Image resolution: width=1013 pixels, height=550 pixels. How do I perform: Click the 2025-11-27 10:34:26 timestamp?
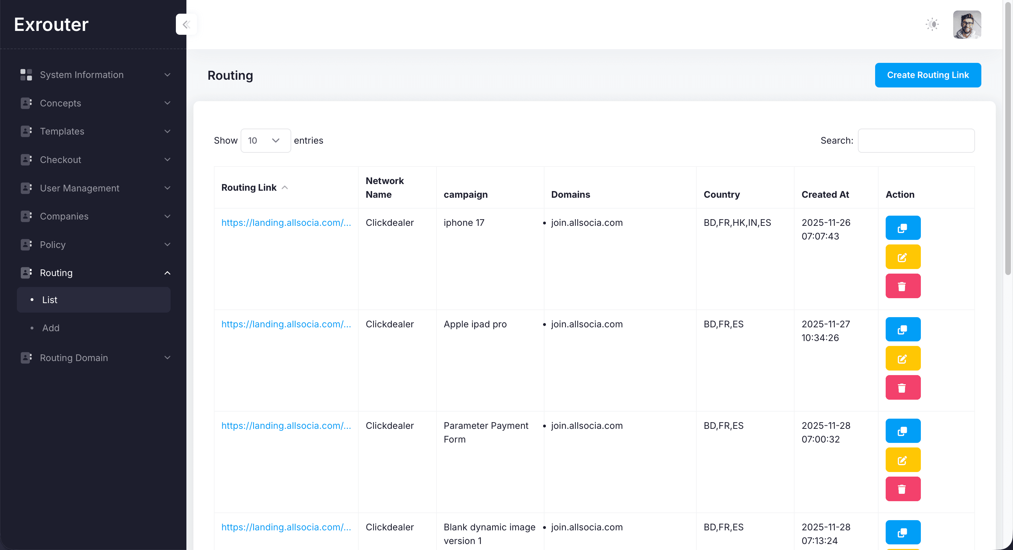[826, 331]
